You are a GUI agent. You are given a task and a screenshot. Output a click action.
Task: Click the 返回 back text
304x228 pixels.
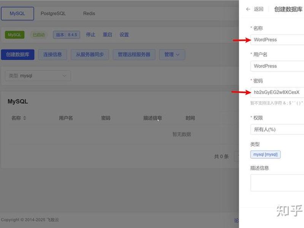coord(259,9)
